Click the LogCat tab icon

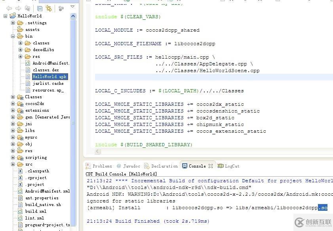(x=221, y=166)
